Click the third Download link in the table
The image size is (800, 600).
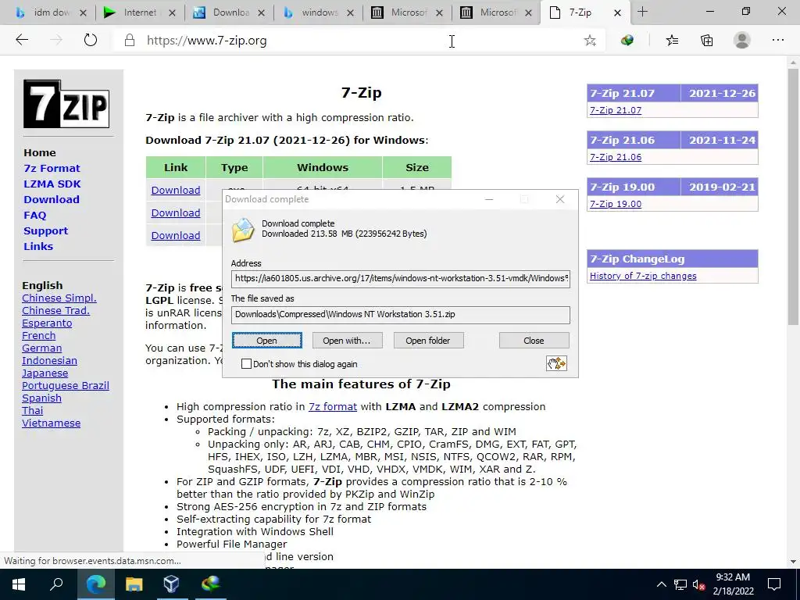(x=176, y=235)
